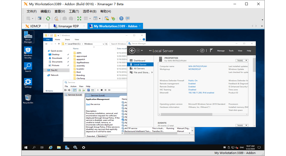Refresh the session view in Xmanager toolbar
Screen dimensions: 286x156
point(48,18)
